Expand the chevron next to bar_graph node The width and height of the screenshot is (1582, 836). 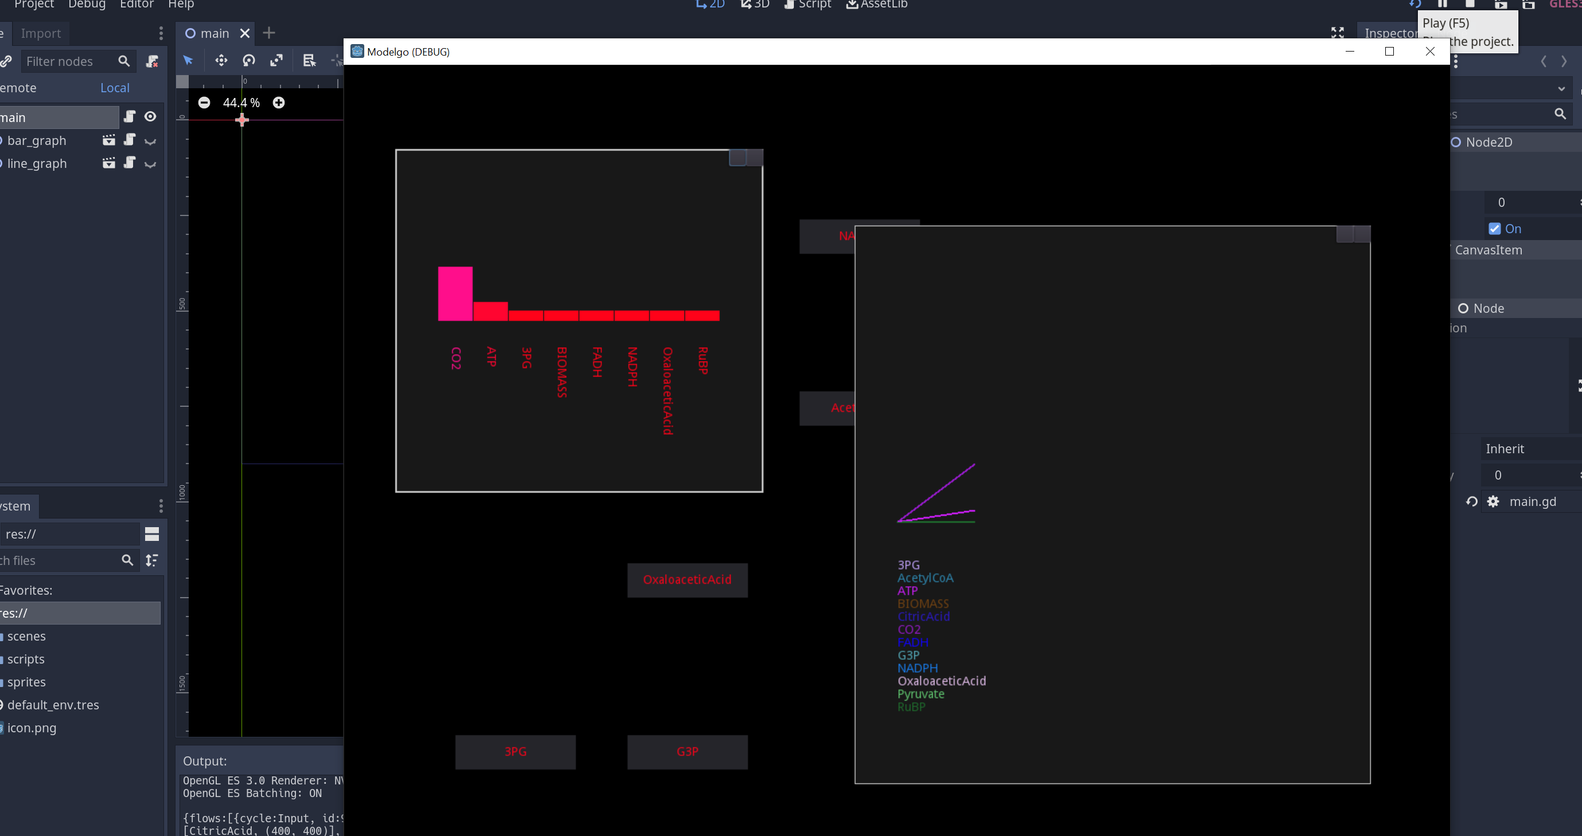[x=150, y=142]
